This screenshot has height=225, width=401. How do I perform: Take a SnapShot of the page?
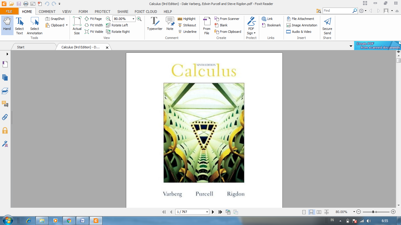coord(55,19)
